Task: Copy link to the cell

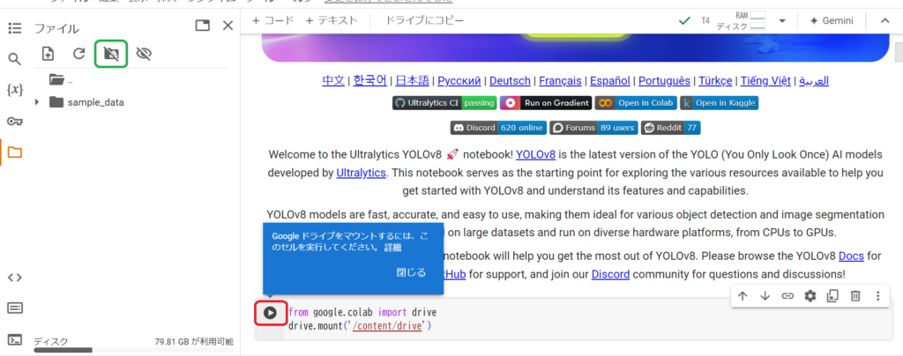Action: (787, 296)
